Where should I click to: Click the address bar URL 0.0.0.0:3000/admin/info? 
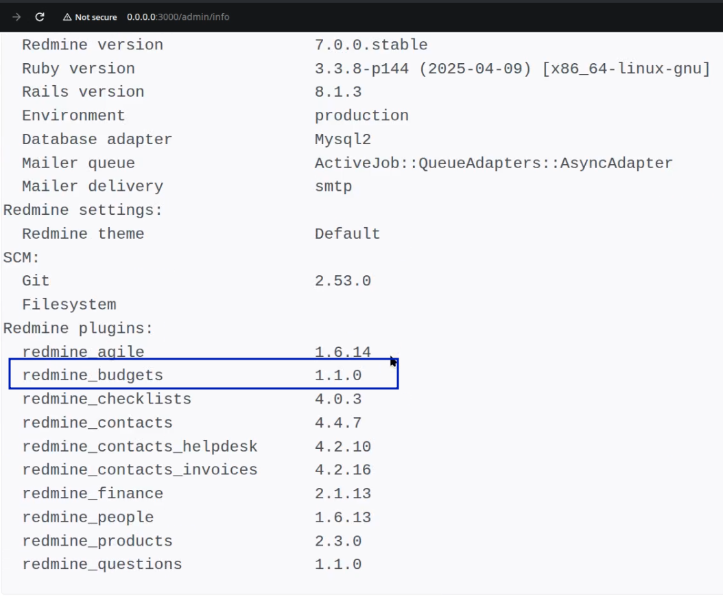[178, 17]
